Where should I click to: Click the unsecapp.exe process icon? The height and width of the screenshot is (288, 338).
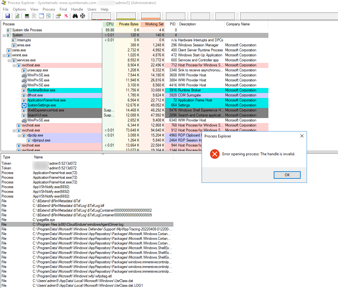(24, 70)
